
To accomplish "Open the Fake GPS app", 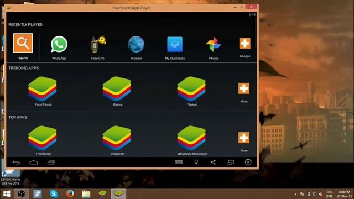I will [98, 44].
